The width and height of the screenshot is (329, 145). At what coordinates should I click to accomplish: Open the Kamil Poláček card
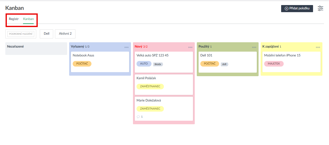point(146,78)
